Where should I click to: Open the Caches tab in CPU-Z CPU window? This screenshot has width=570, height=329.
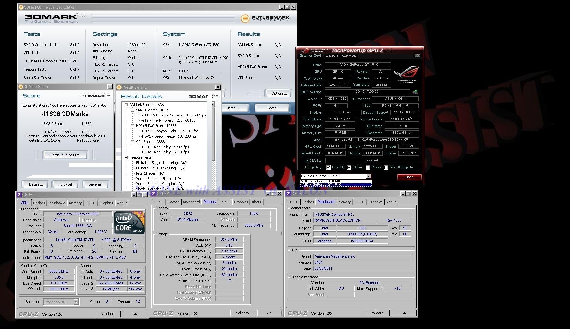click(39, 203)
